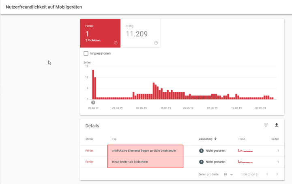Click status icon of Inhalt breiter row
292x184 pixels.
pos(201,162)
